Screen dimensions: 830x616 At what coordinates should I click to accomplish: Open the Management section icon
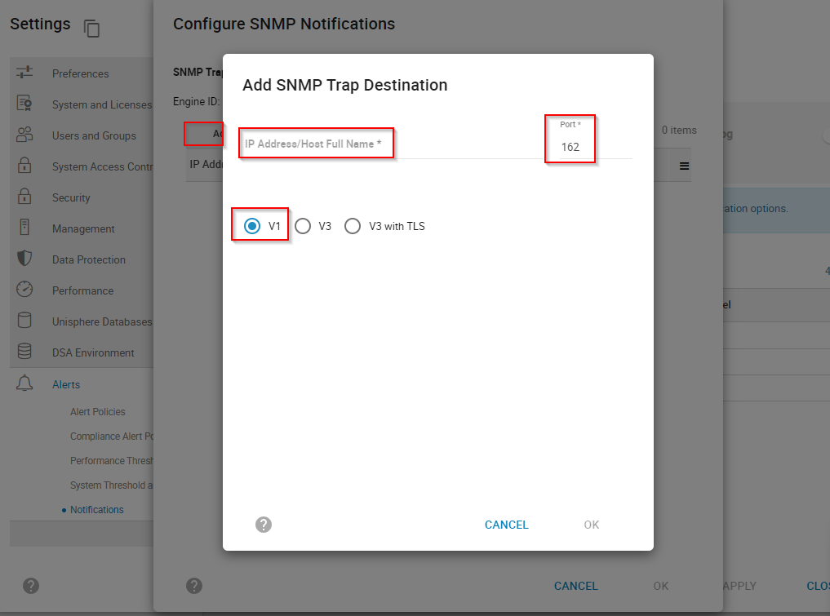pyautogui.click(x=26, y=228)
